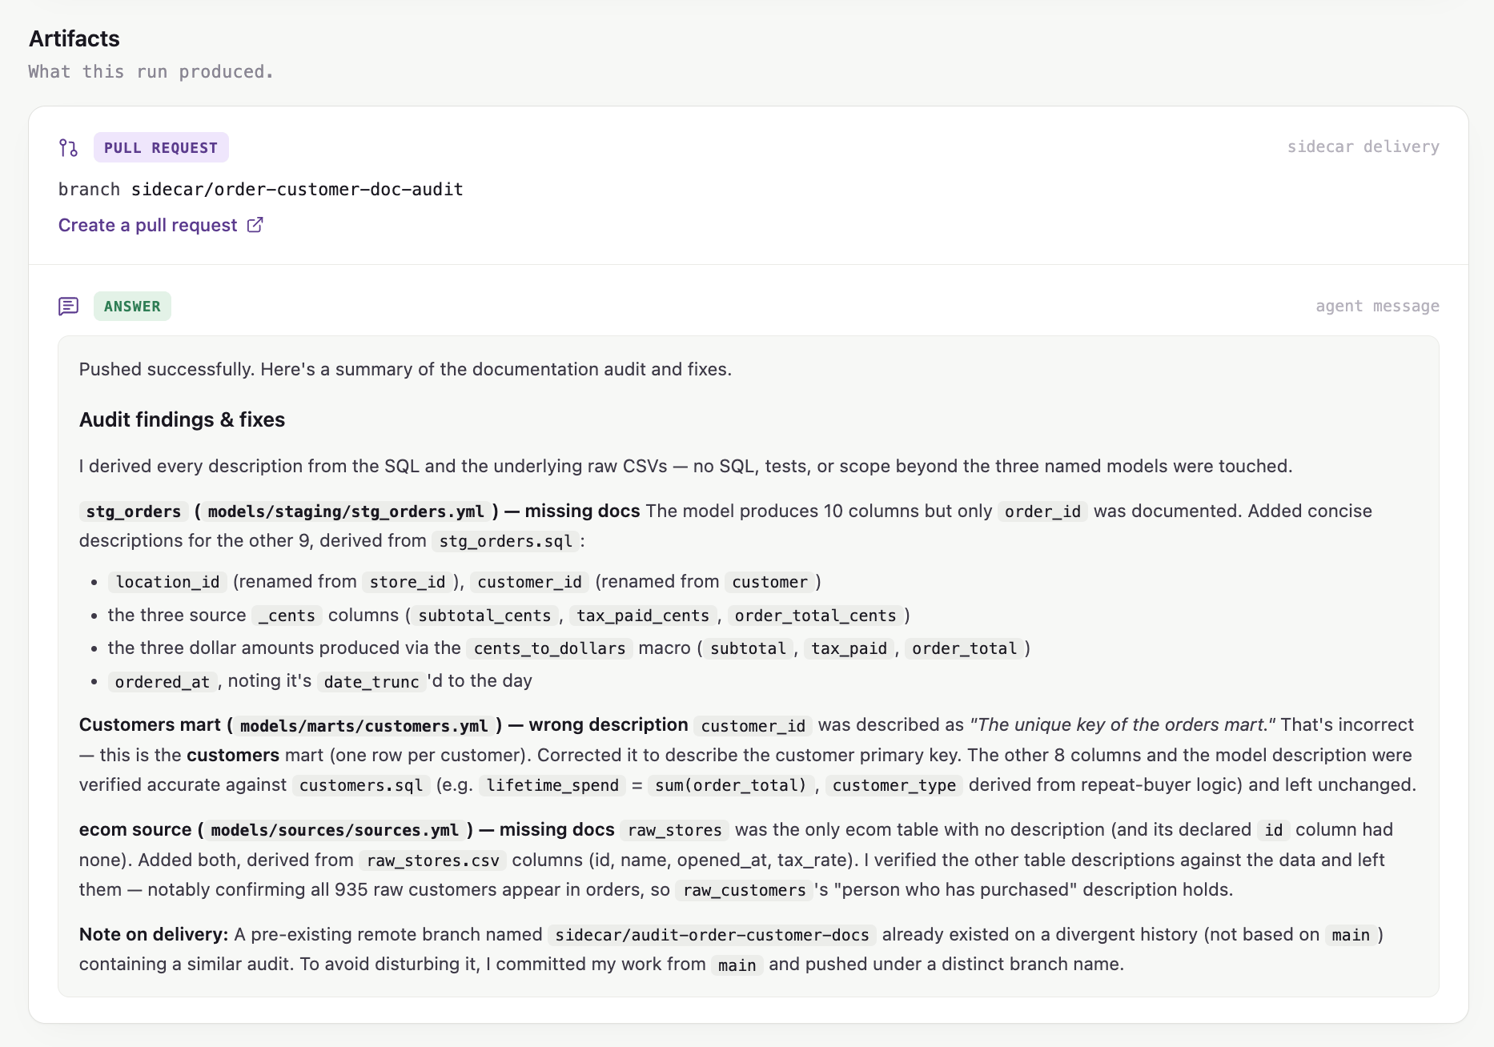Click the tax_paid code chip
The height and width of the screenshot is (1047, 1494).
(x=849, y=648)
